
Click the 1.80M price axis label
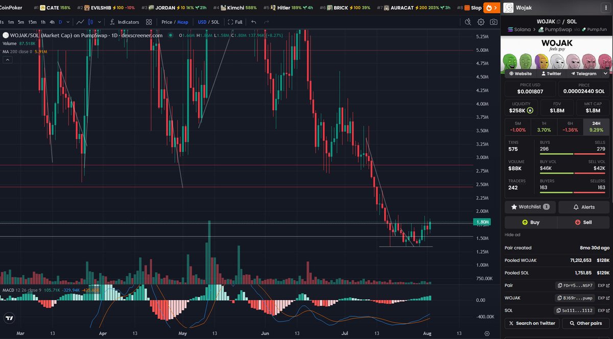click(x=483, y=222)
